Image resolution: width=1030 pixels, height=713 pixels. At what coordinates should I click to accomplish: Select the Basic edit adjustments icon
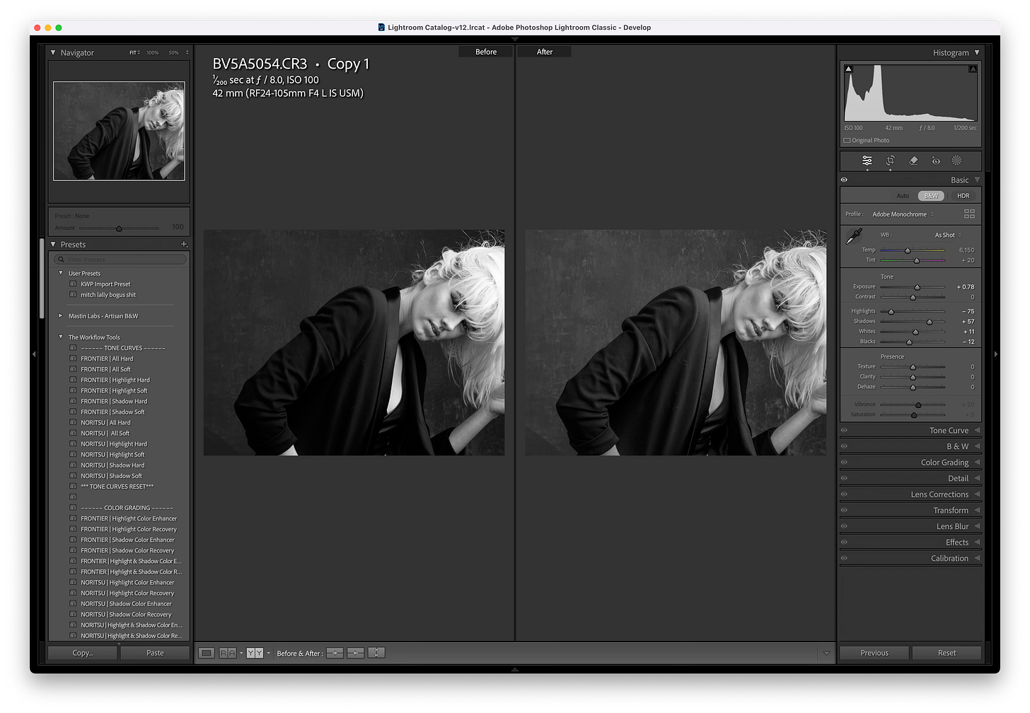click(x=867, y=161)
